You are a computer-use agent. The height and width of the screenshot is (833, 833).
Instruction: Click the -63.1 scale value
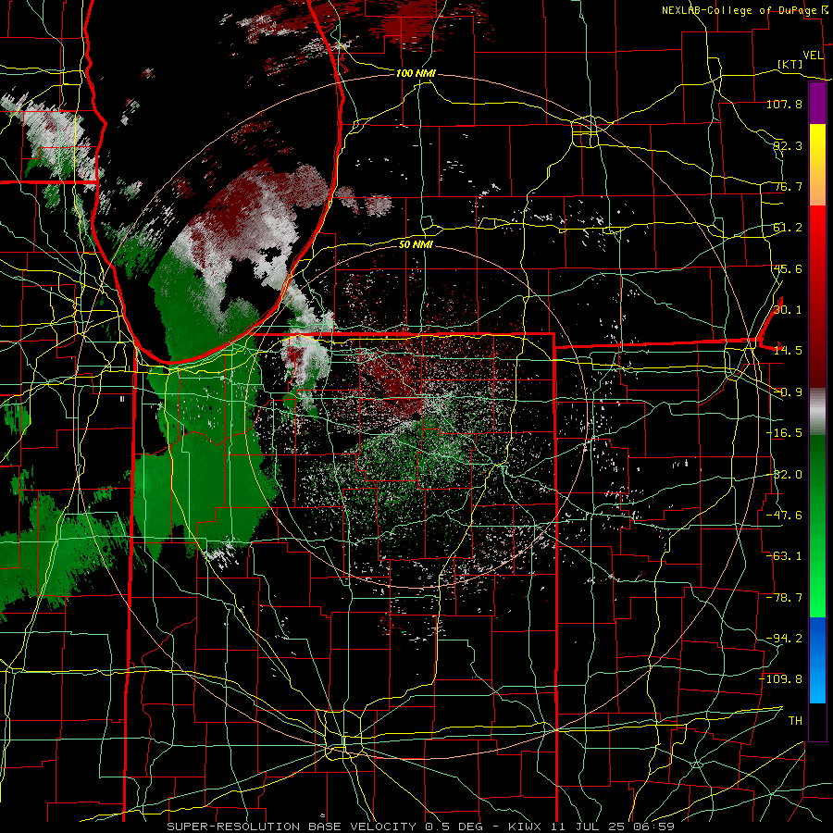(784, 556)
